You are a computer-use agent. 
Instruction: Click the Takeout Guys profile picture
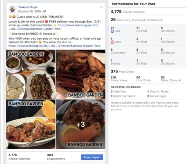tap(13, 9)
